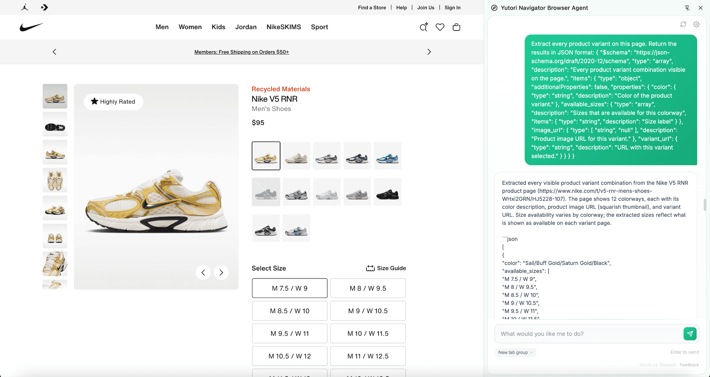
Task: Select size M 11 / W 12.5
Action: pos(368,356)
